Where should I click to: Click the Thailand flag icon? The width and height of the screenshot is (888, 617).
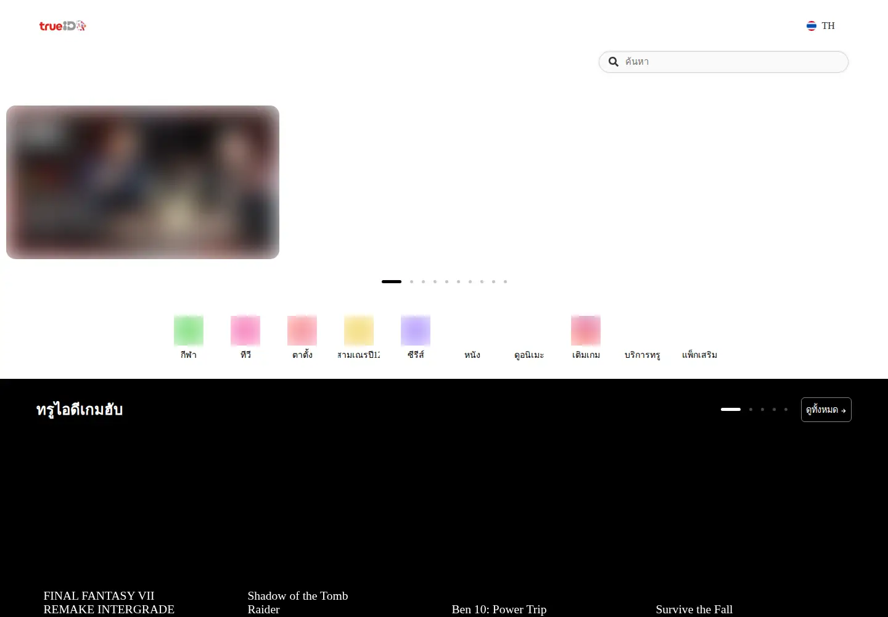[812, 26]
